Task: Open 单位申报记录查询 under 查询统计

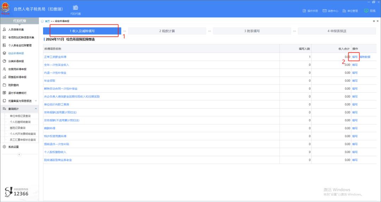Action: click(20, 116)
